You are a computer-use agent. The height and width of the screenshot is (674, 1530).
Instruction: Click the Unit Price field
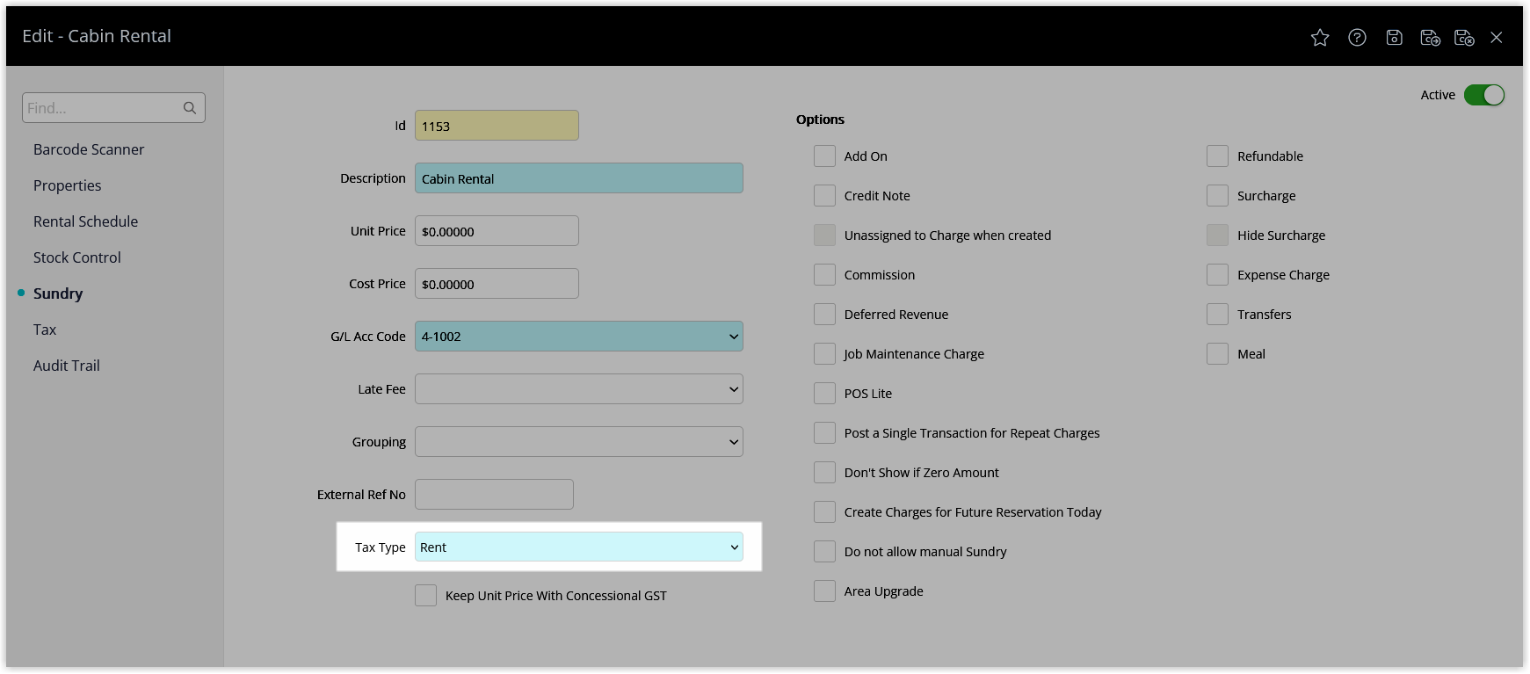(x=497, y=231)
